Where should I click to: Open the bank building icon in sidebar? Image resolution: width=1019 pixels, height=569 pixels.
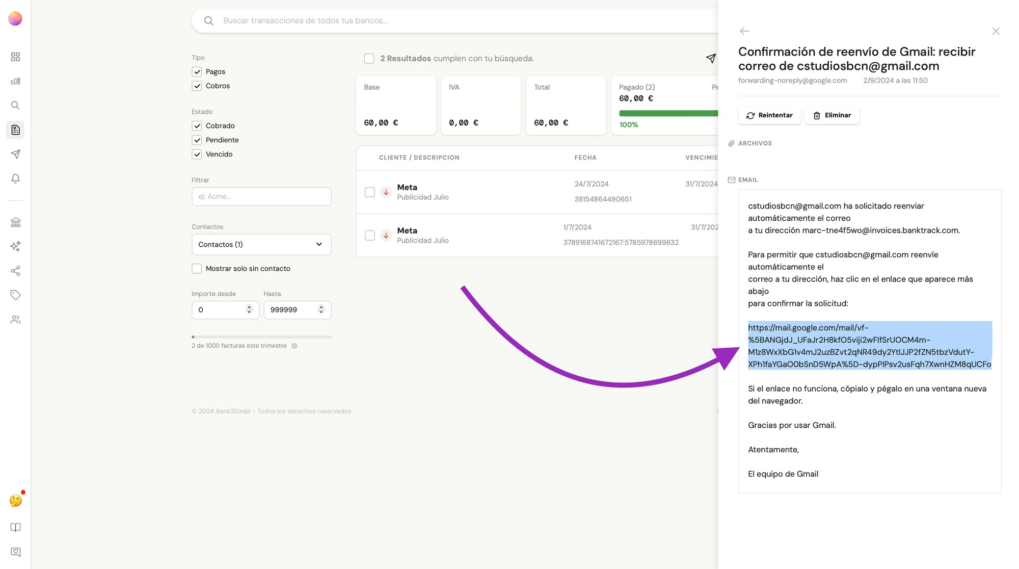click(x=15, y=222)
